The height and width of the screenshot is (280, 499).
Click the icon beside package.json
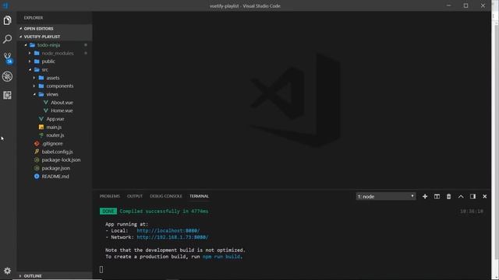coord(37,168)
